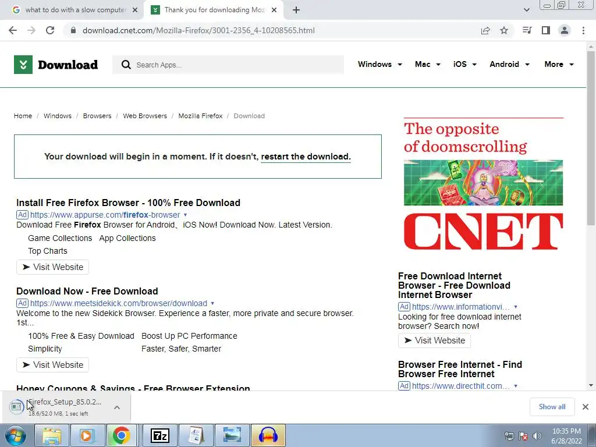Visit Website for Internet Browser ad
Viewport: 596px width, 447px height.
pyautogui.click(x=434, y=340)
